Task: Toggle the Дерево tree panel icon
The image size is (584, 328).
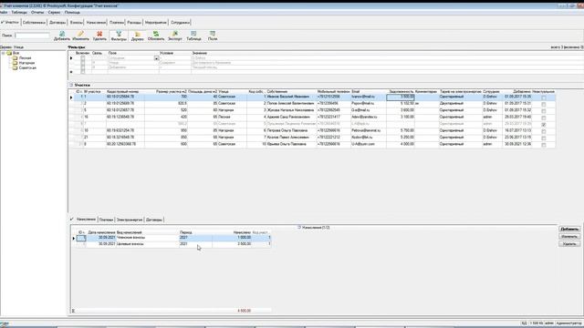Action: 138,36
